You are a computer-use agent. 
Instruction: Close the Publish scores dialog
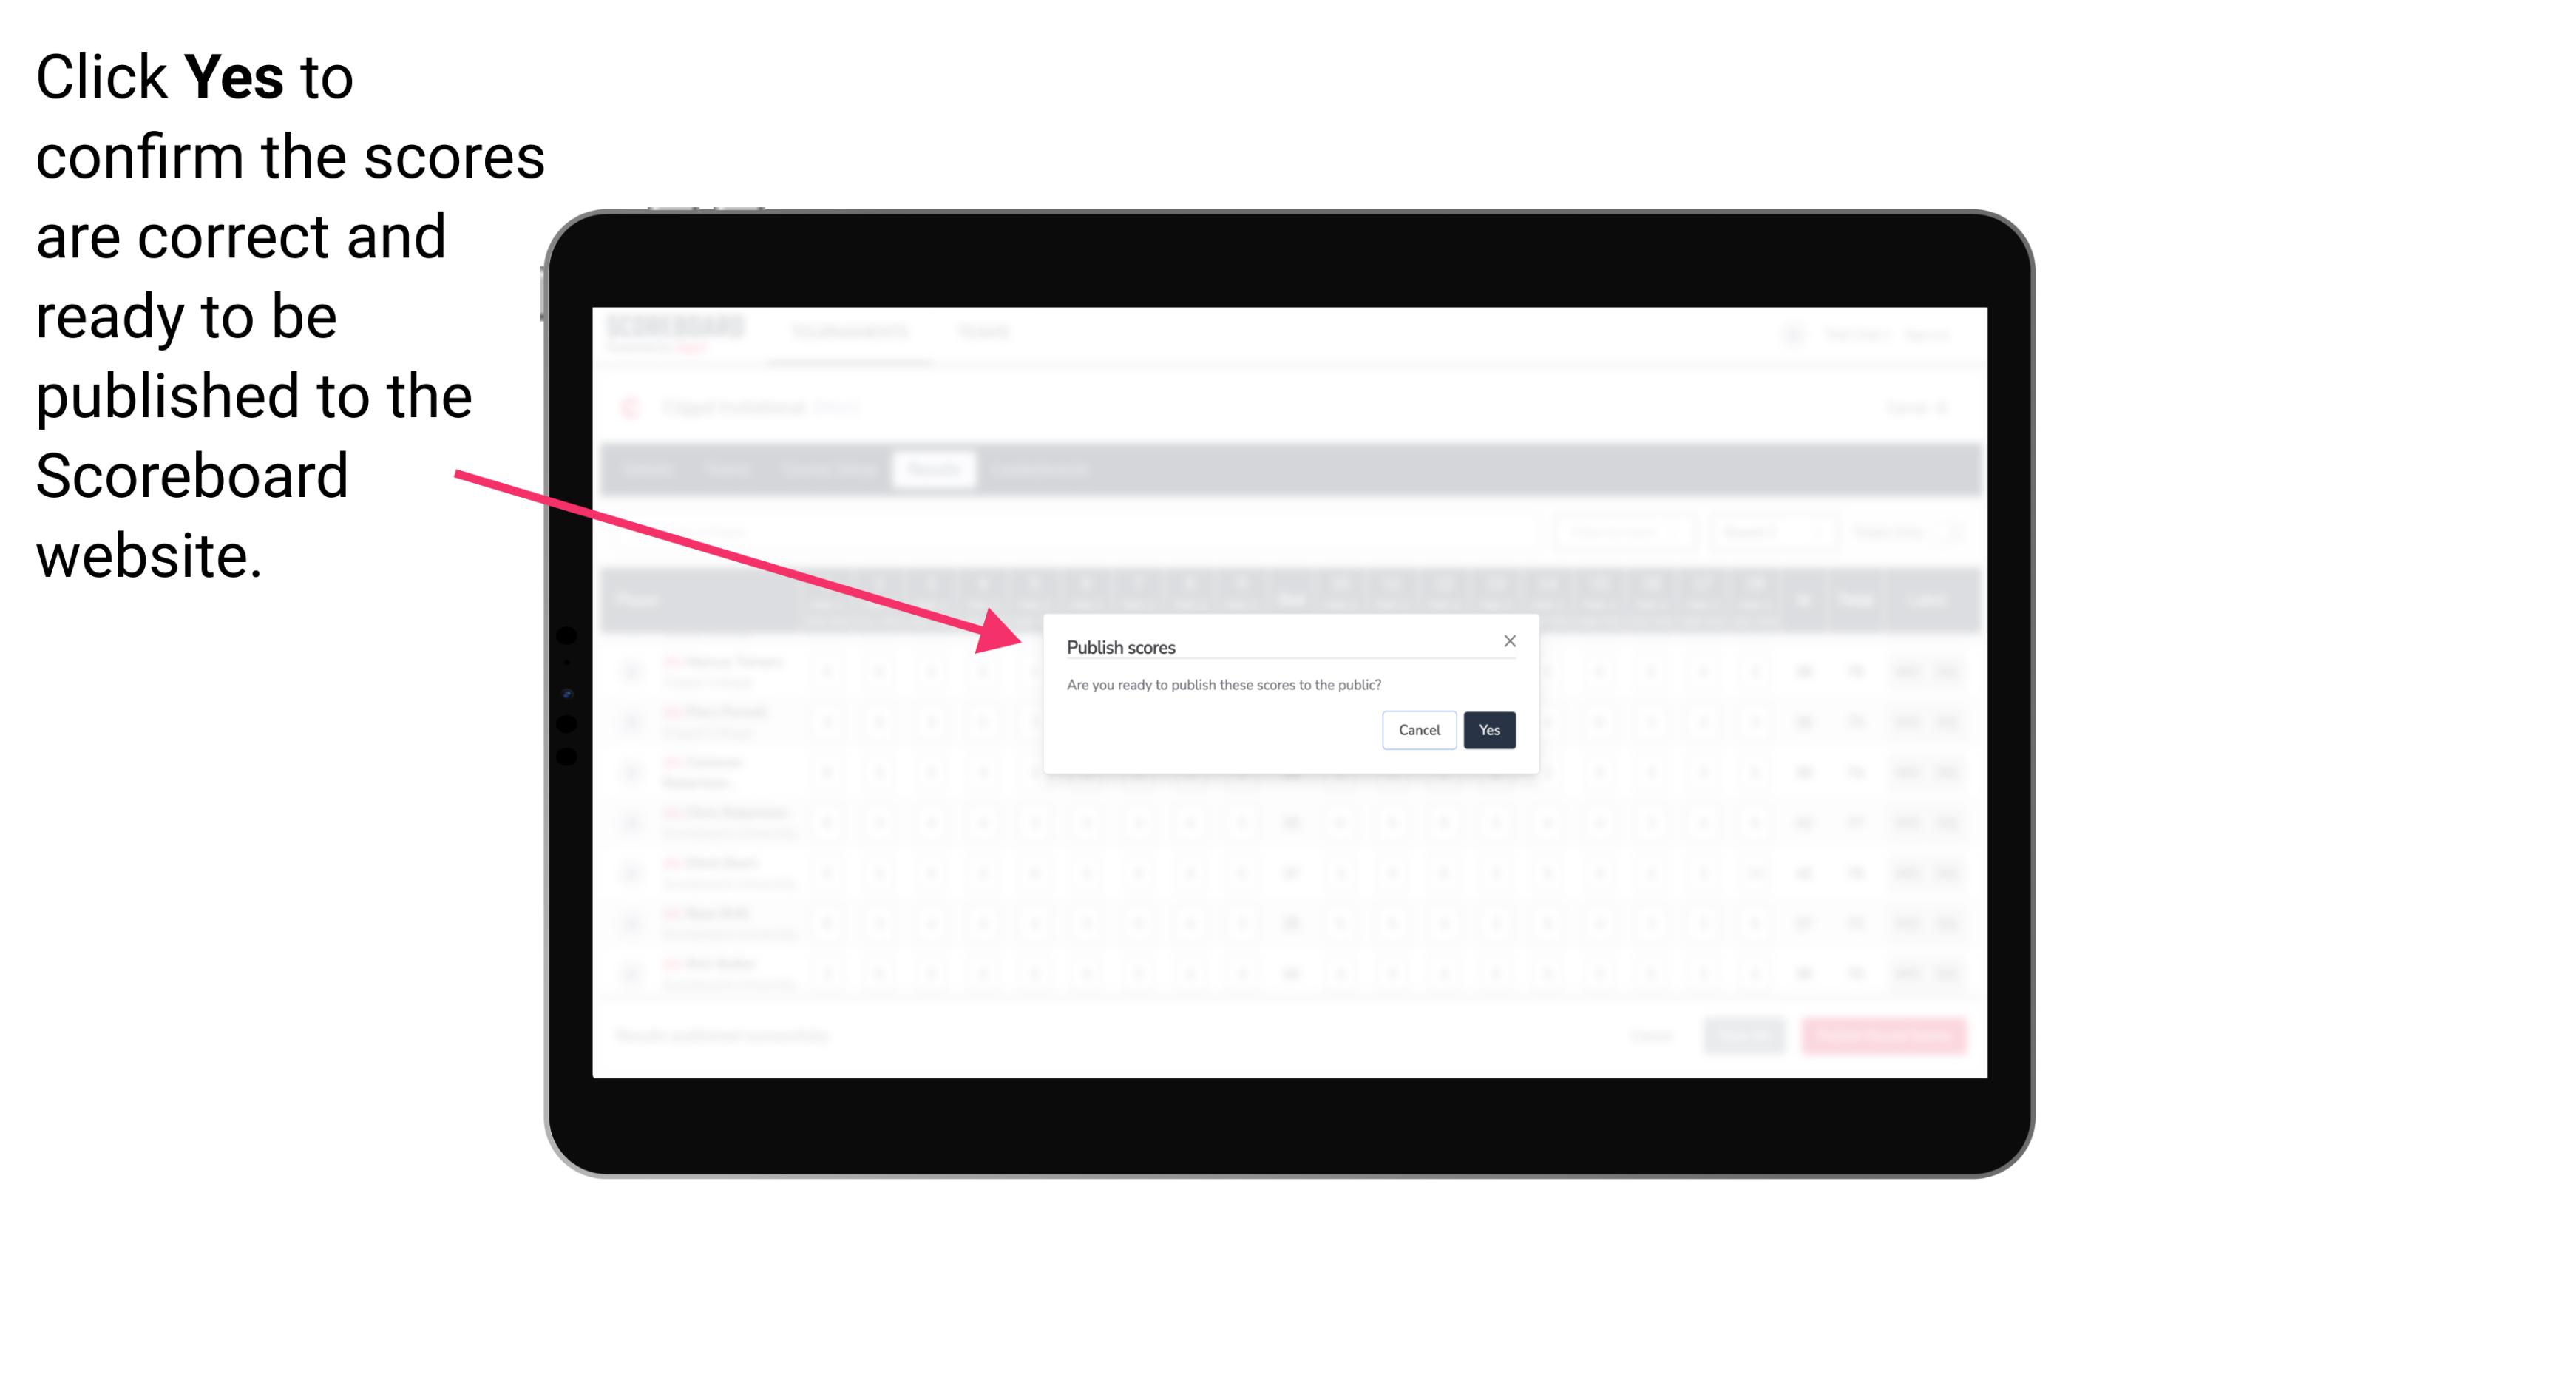(x=1508, y=638)
